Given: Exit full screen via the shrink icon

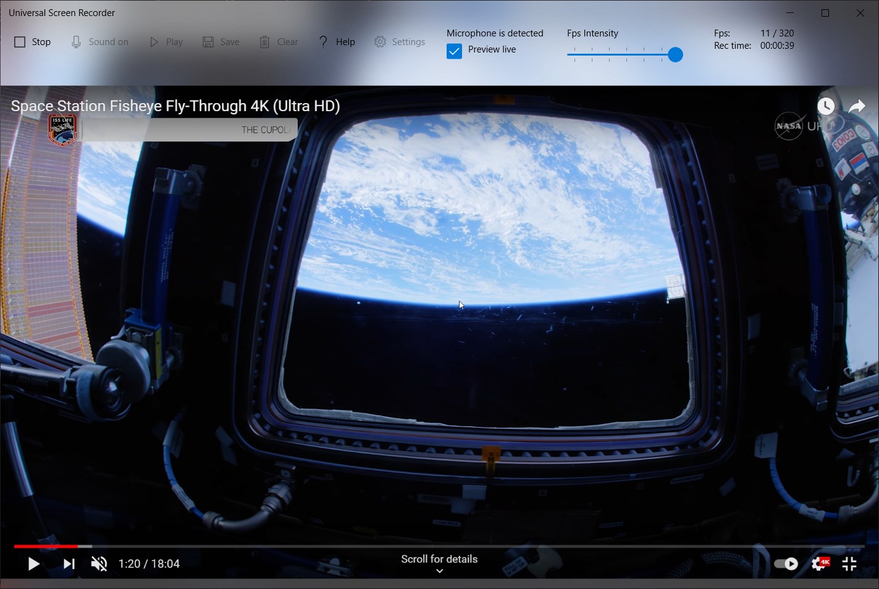Looking at the screenshot, I should tap(849, 563).
